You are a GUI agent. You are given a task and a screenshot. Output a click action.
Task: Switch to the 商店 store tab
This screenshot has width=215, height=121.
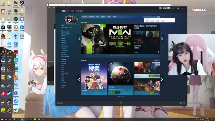64,11
